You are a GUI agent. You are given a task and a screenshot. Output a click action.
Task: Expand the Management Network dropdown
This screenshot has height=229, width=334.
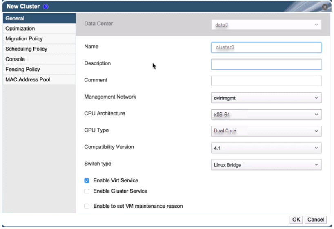[x=266, y=98]
